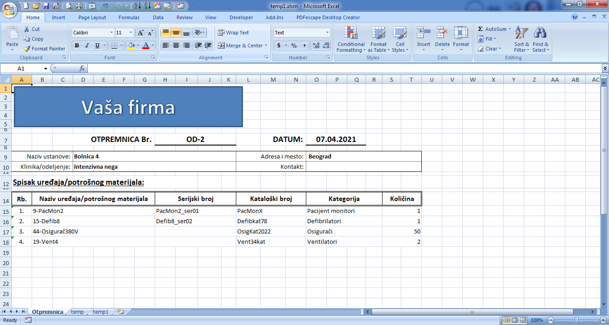
Task: Open Sort & Filter menu
Action: click(x=522, y=39)
